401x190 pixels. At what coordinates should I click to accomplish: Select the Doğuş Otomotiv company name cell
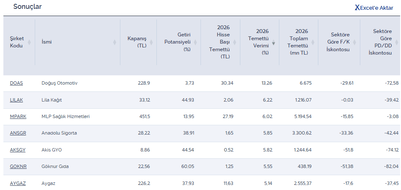[59, 83]
